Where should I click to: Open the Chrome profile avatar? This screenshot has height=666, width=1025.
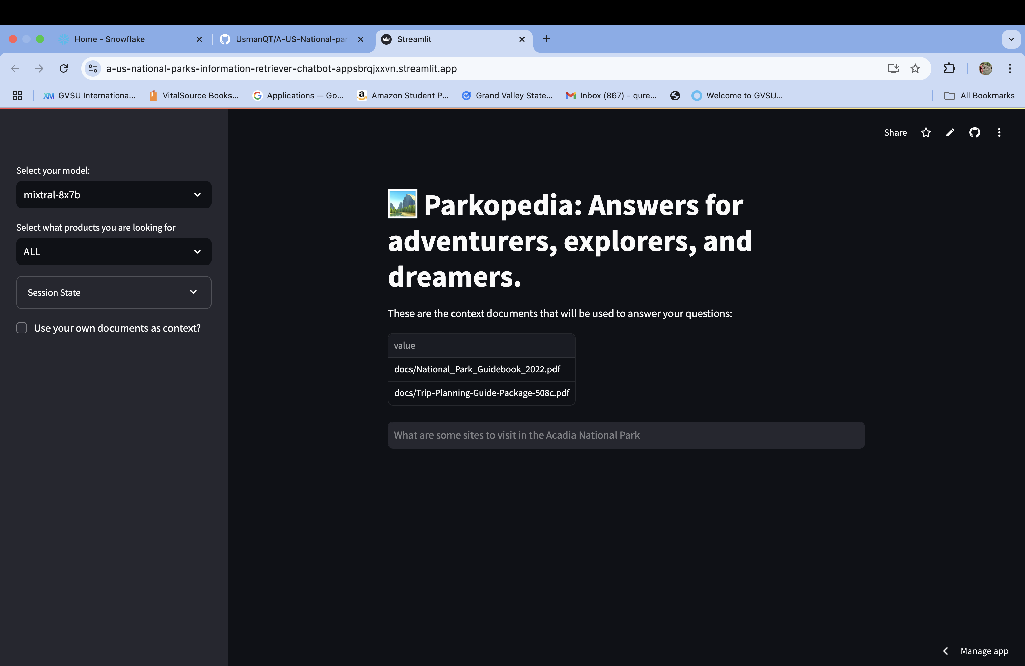985,68
